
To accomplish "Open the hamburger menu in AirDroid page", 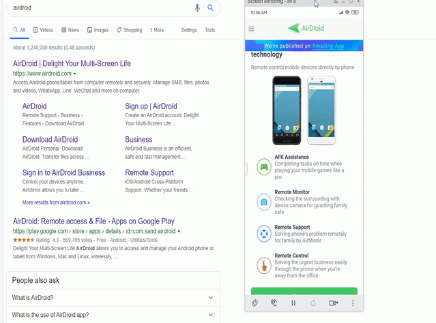I will (251, 29).
